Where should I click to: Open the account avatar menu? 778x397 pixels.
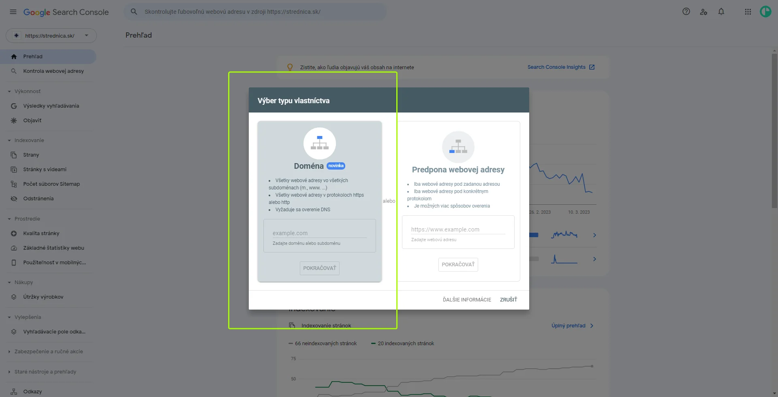tap(765, 12)
